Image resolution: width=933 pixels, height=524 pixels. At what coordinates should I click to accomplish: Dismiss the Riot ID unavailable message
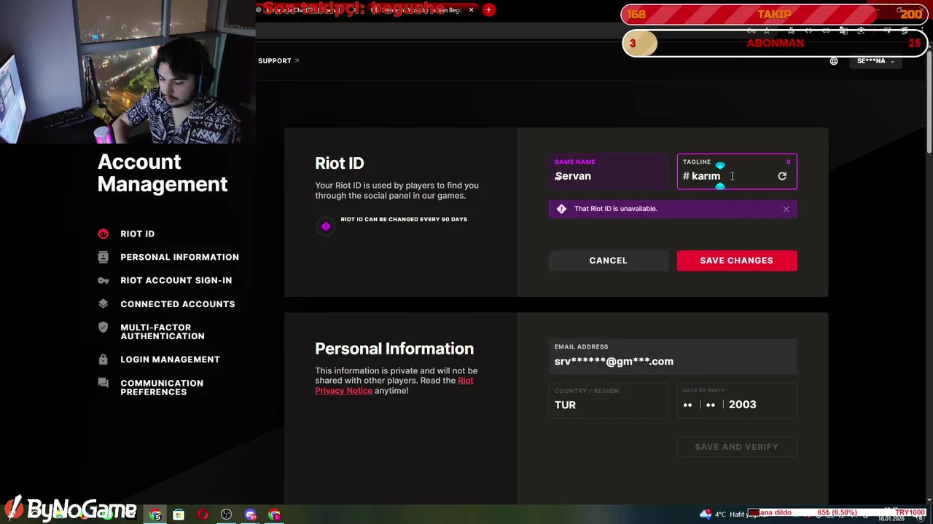click(x=786, y=210)
